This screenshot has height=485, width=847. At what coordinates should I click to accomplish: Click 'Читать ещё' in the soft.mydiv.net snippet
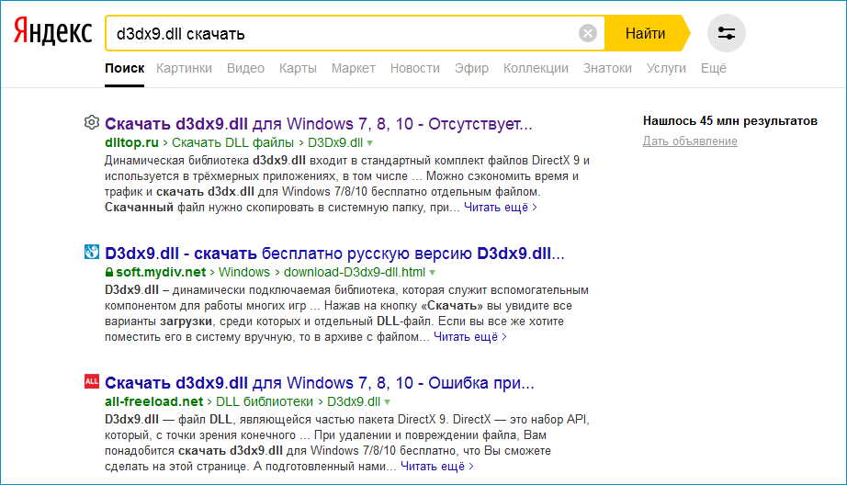pos(470,337)
